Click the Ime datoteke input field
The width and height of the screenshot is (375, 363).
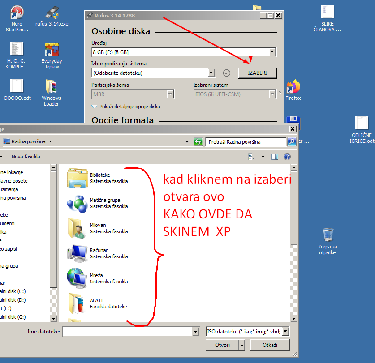128,332
